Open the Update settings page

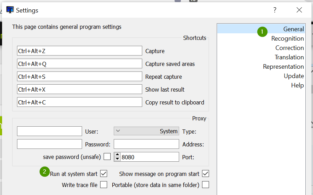coord(294,76)
